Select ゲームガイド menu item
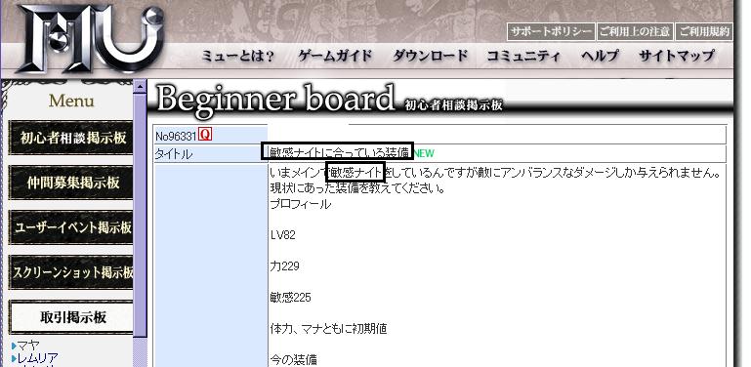This screenshot has height=367, width=751. pyautogui.click(x=335, y=57)
